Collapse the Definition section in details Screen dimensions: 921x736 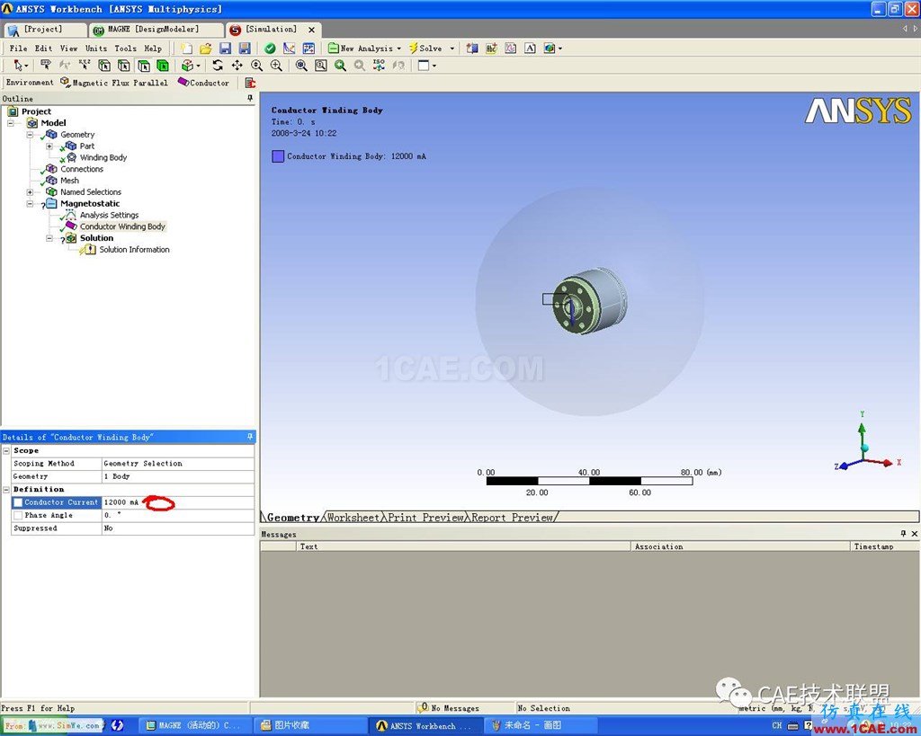[6, 490]
